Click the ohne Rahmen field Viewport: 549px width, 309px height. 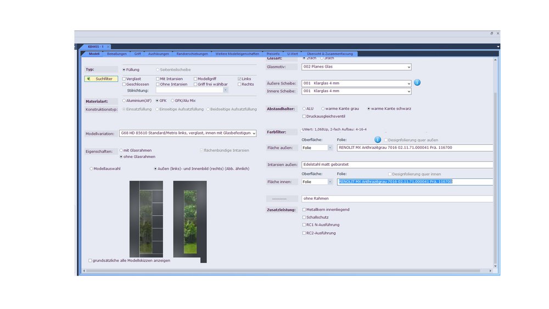tap(397, 199)
